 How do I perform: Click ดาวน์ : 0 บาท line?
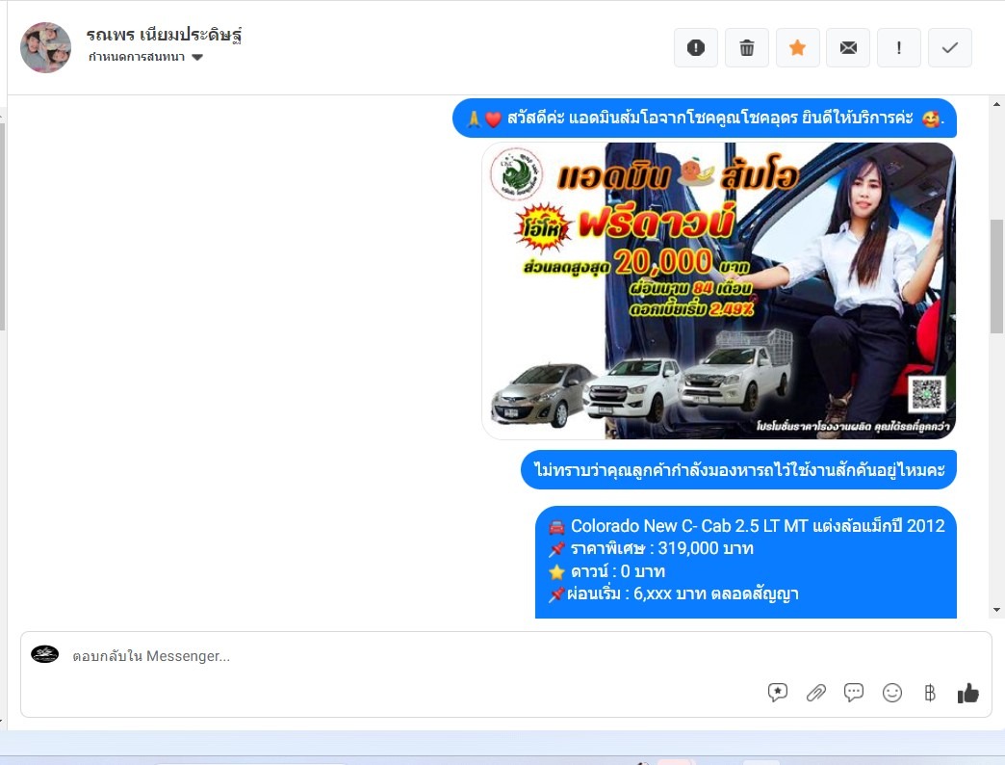tap(607, 571)
